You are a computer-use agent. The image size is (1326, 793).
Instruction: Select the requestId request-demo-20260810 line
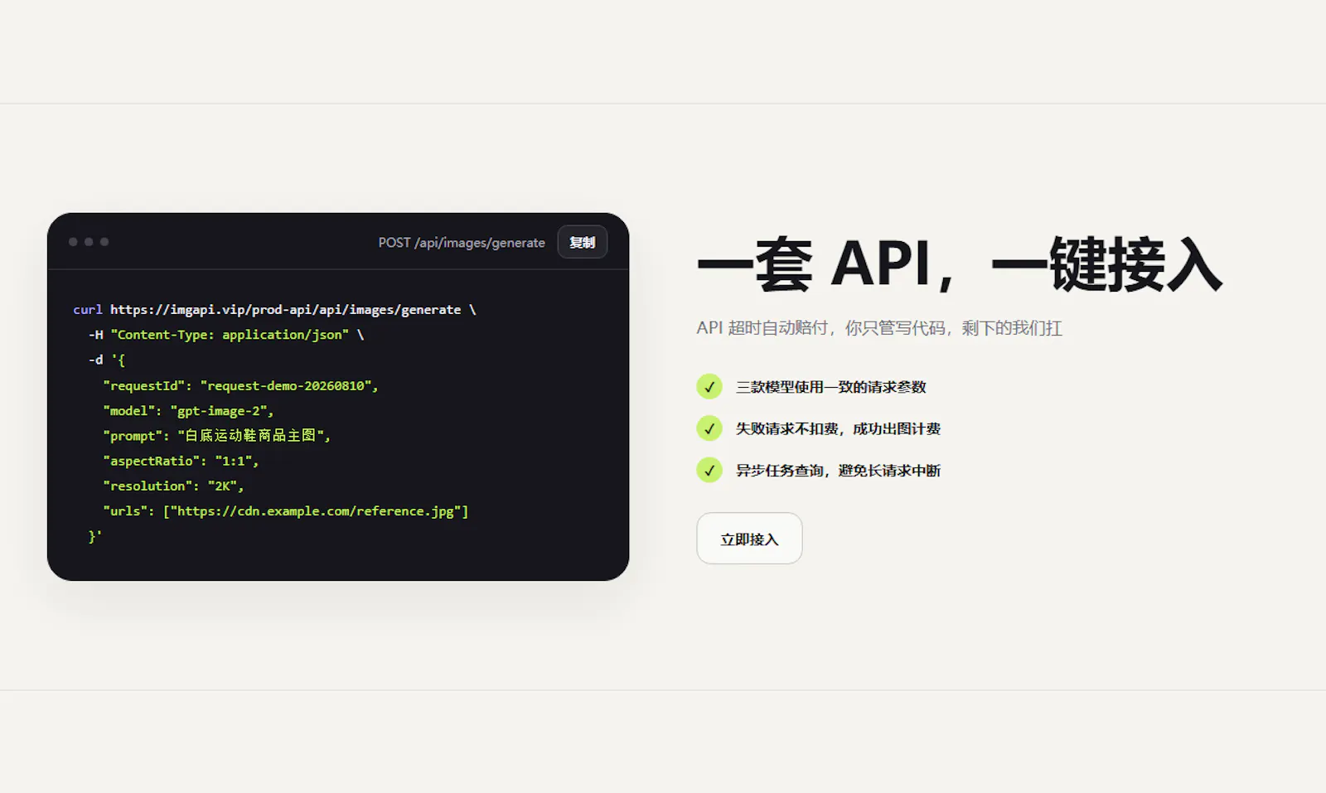(x=240, y=385)
